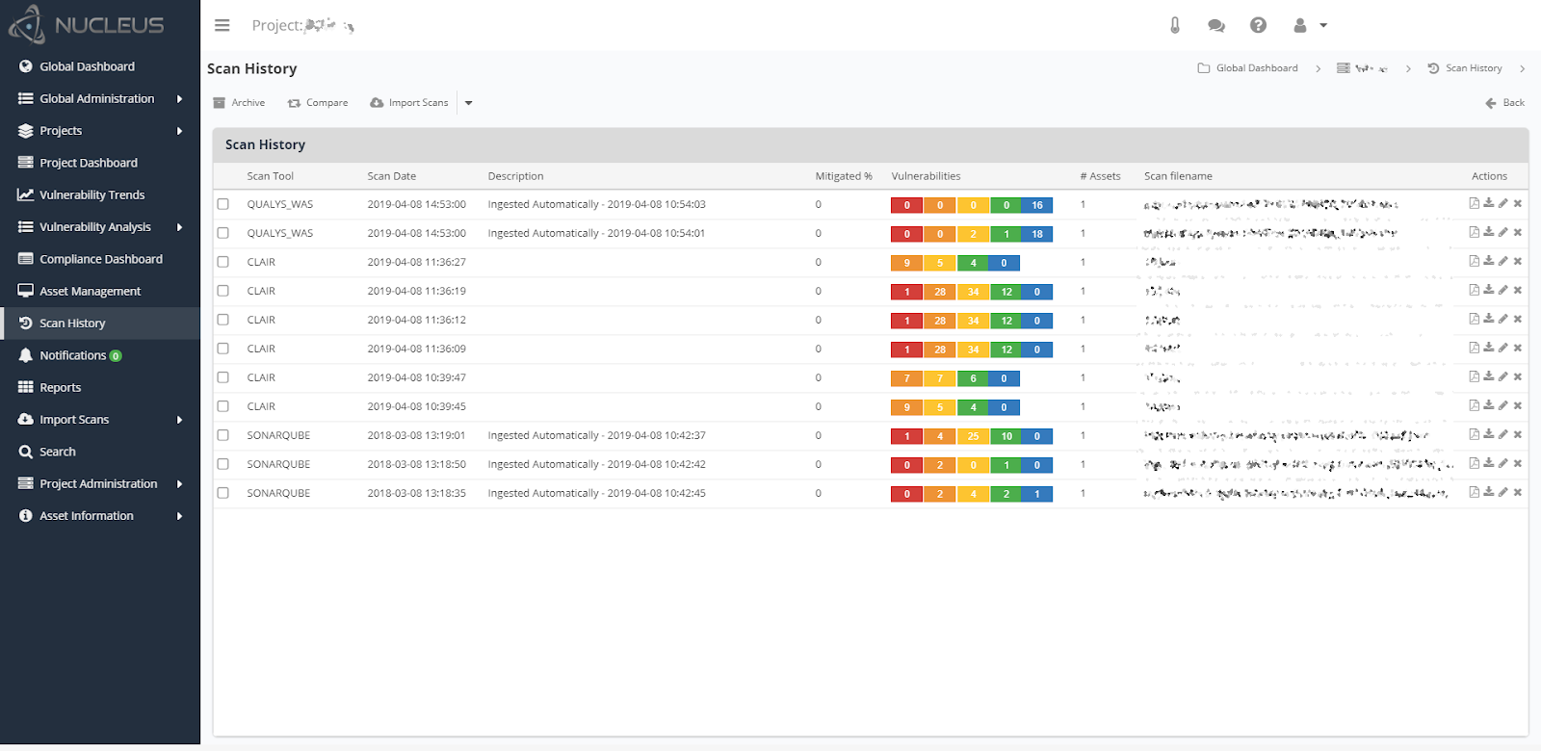Click the Archive toolbar button
The image size is (1541, 751).
[x=239, y=103]
